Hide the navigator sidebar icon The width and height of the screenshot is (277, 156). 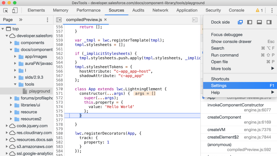click(59, 20)
